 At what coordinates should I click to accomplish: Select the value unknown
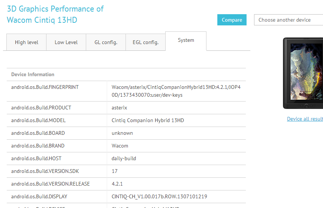[x=122, y=133]
